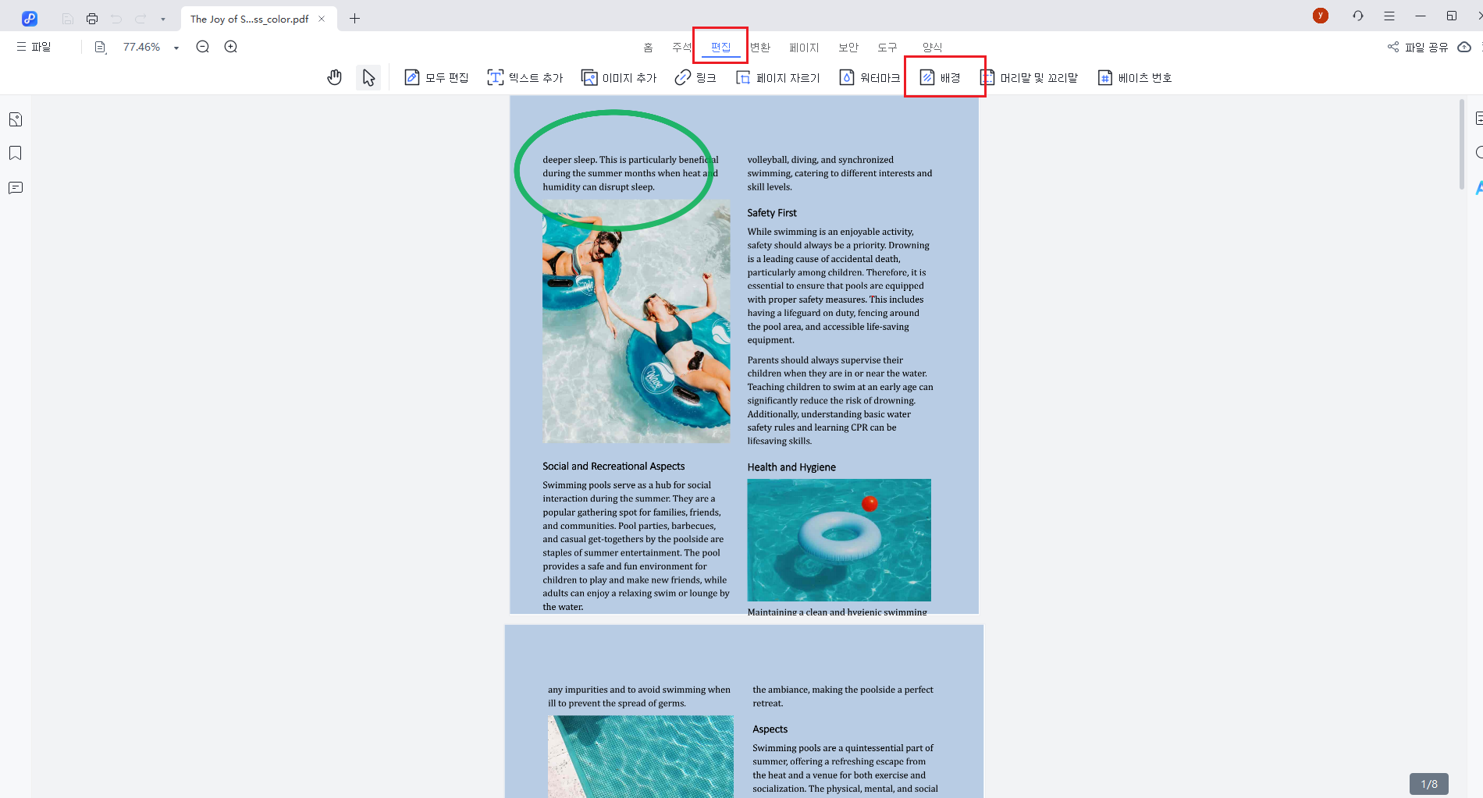Viewport: 1483px width, 798px height.
Task: Expand the quick access toolbar dropdown arrow
Action: 163,19
